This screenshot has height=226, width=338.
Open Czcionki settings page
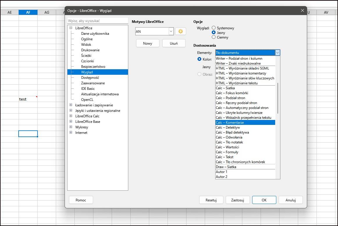[x=88, y=61]
